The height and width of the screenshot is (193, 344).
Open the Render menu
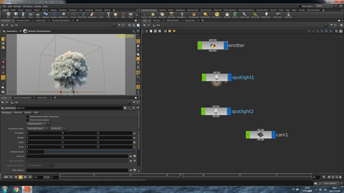(17, 6)
